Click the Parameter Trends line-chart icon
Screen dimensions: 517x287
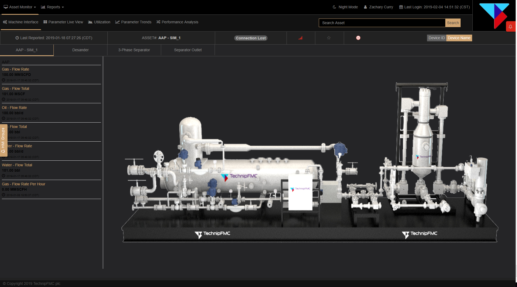(117, 22)
